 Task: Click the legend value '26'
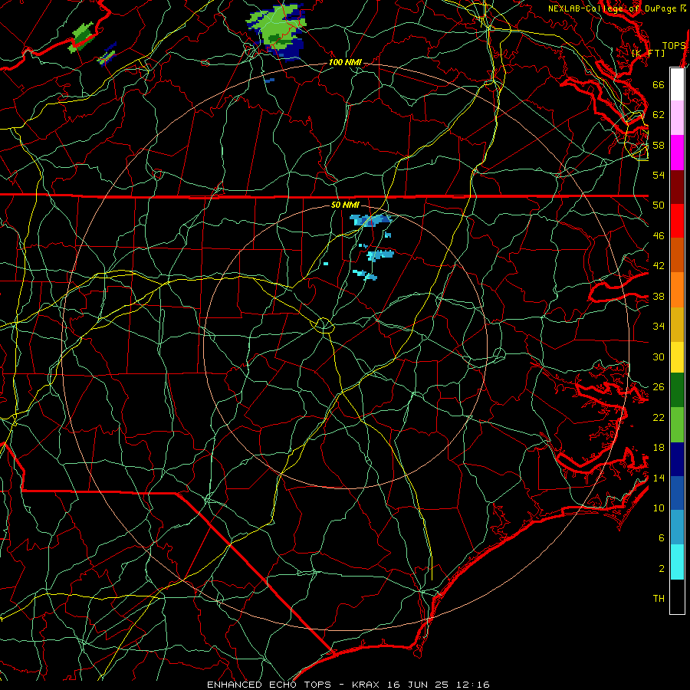659,387
